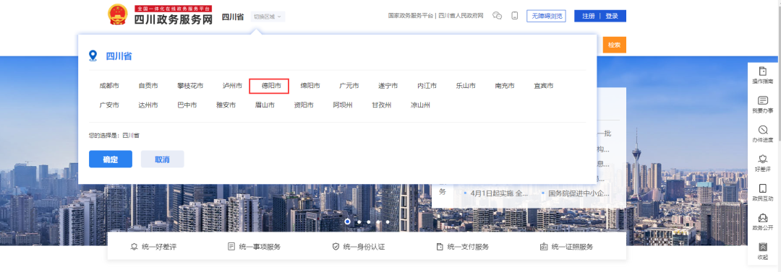Click the 统一身份认证 shield icon
Viewport: 781px width, 272px height.
(x=336, y=247)
